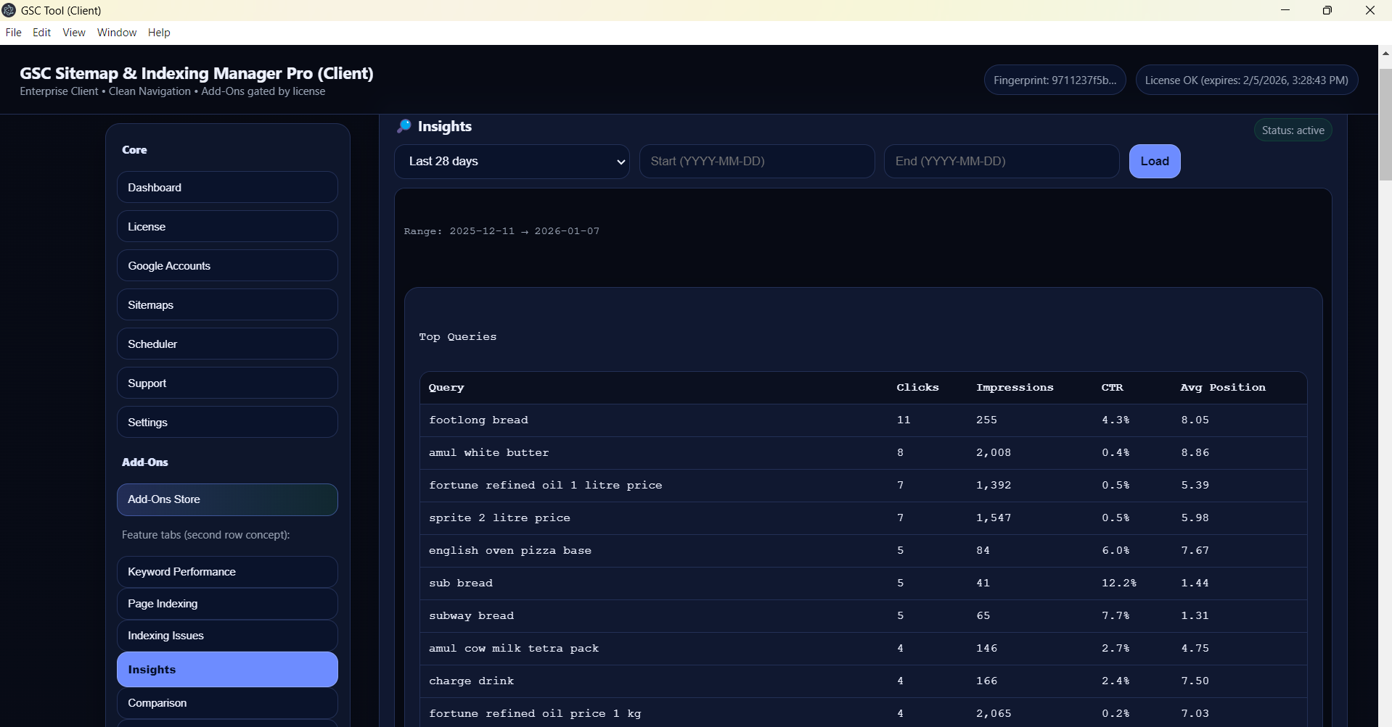Switch to Keyword Performance feature tab
Screen dimensions: 1392x727
[227, 572]
